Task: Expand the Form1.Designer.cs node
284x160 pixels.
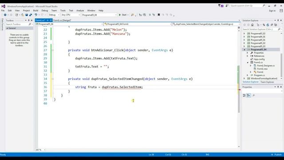Action: coord(251,66)
